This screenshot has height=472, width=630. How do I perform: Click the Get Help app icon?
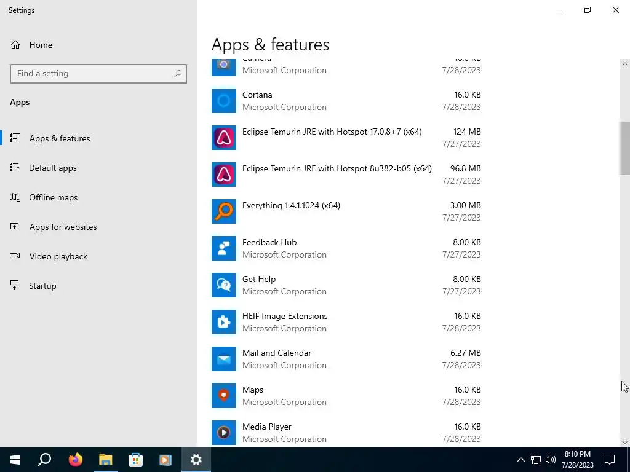click(x=224, y=285)
